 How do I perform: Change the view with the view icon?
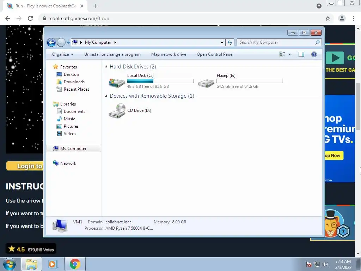pyautogui.click(x=282, y=54)
